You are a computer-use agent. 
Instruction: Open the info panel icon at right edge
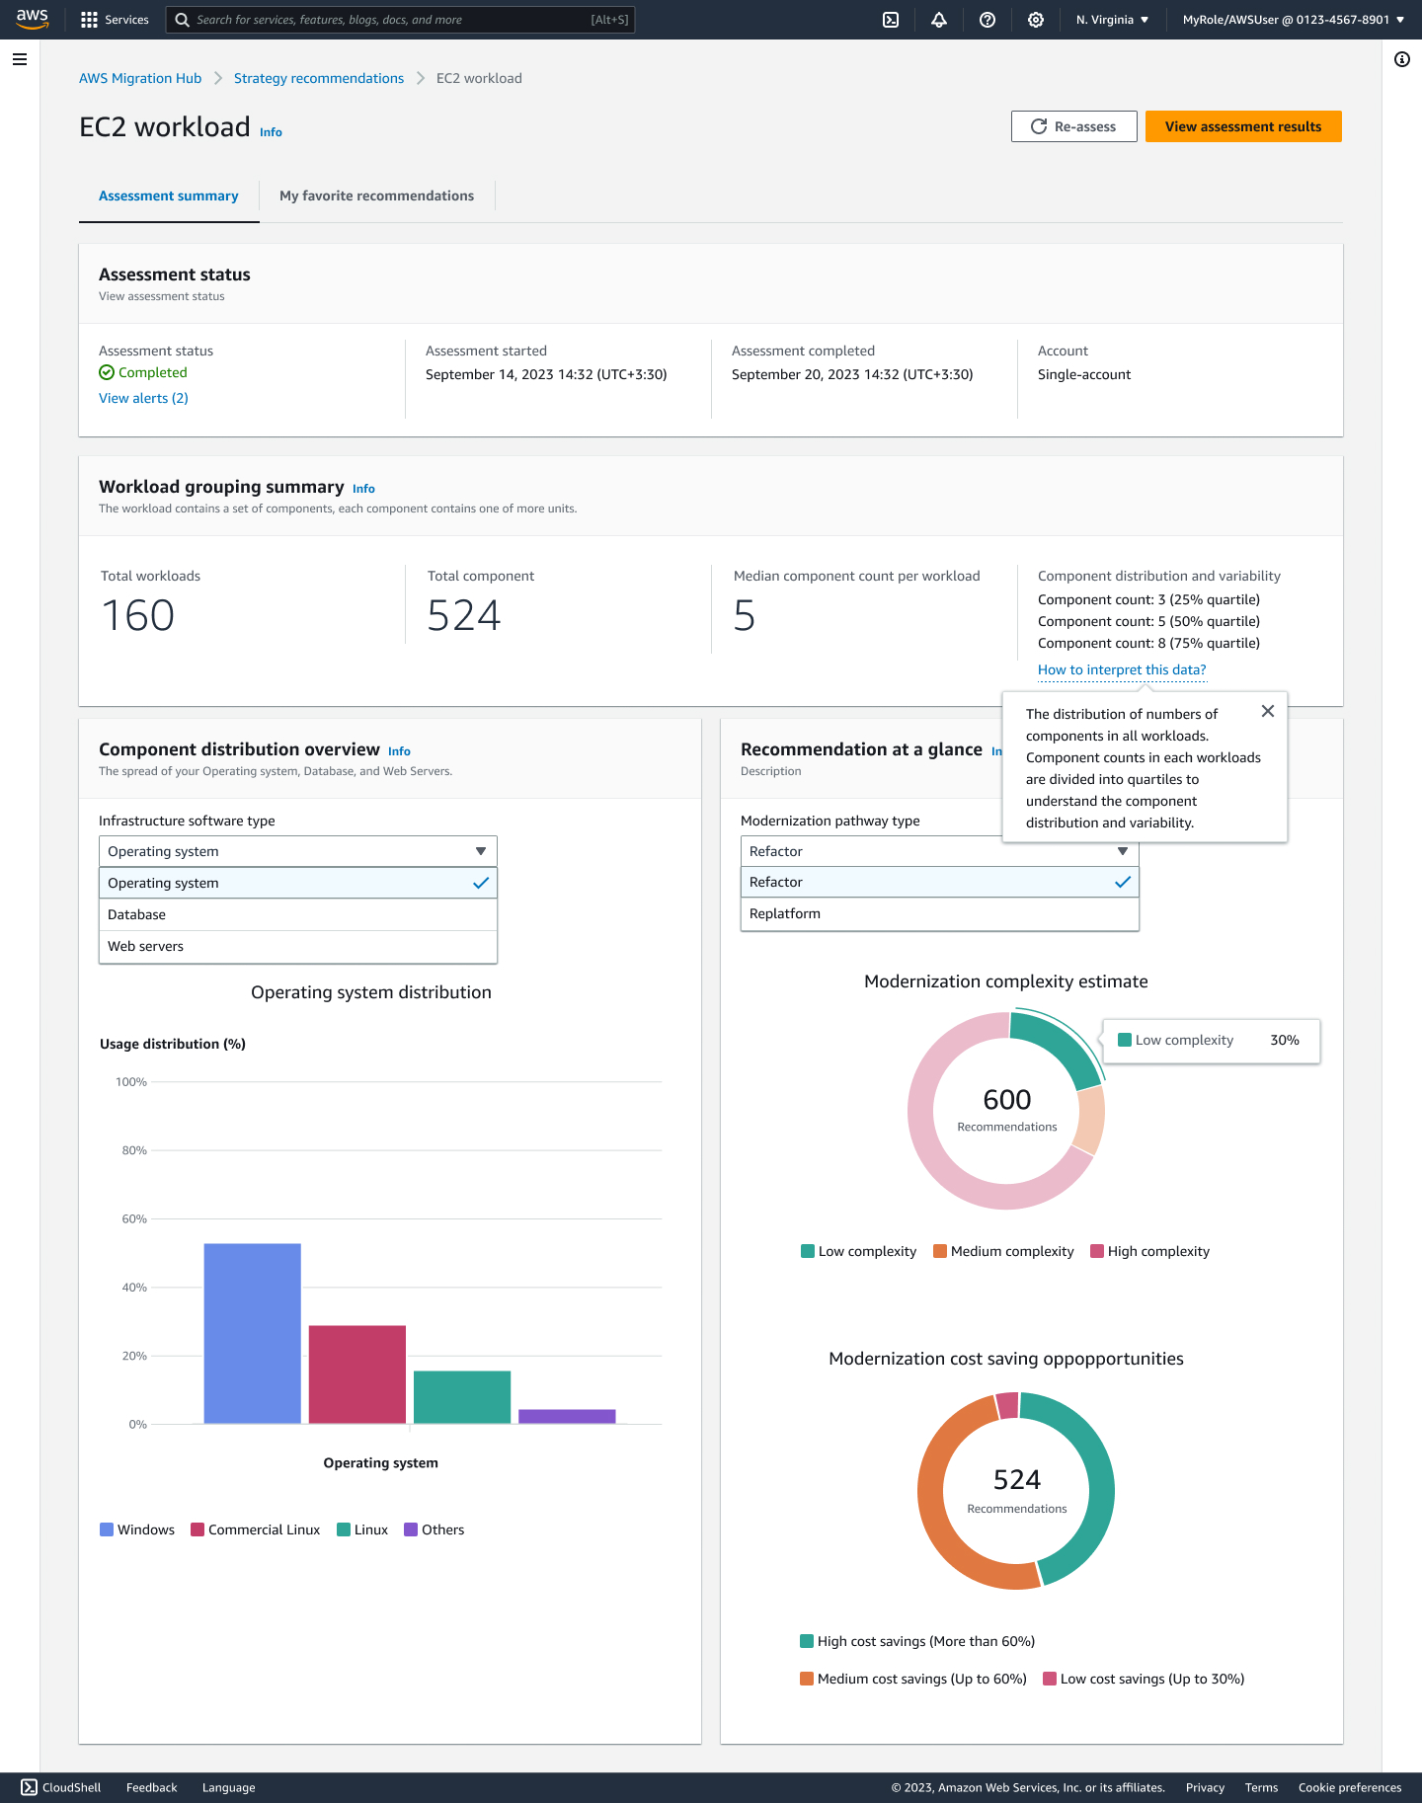click(x=1402, y=59)
